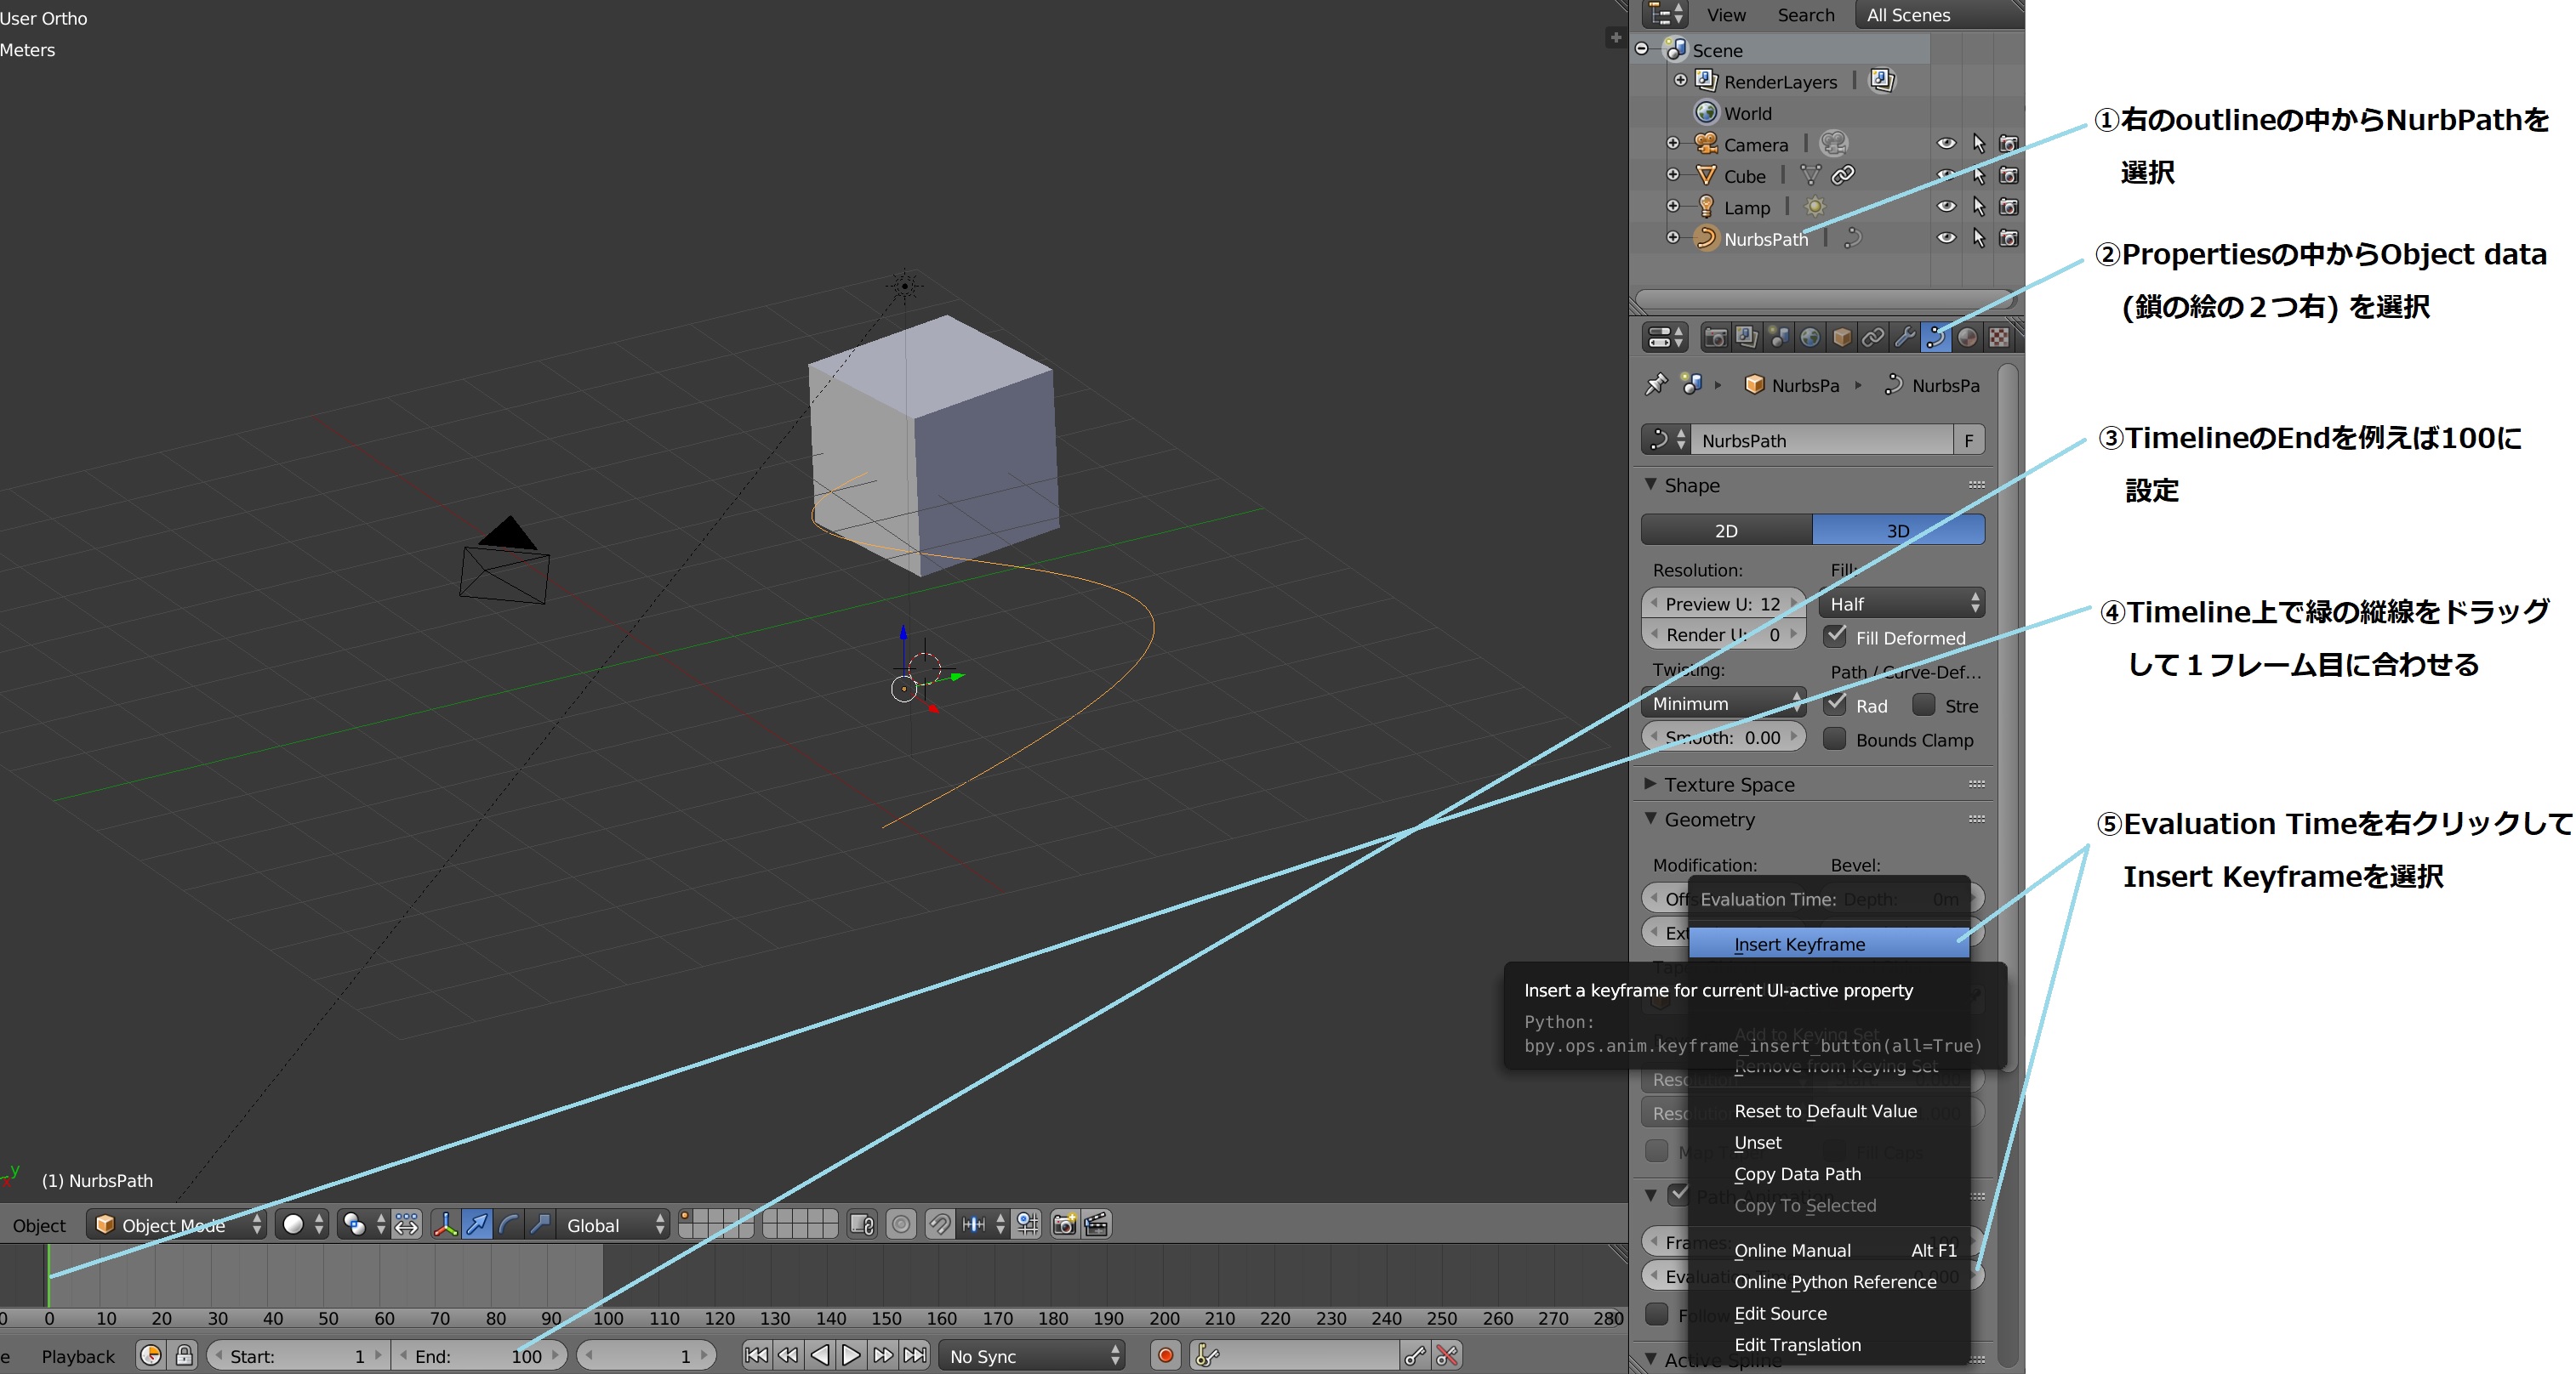The width and height of the screenshot is (2576, 1374).
Task: Toggle Lamp visibility eye in outliner
Action: coord(1946,207)
